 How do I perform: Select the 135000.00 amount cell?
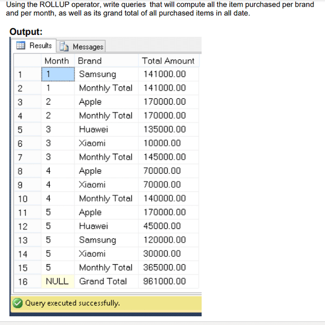click(x=169, y=130)
